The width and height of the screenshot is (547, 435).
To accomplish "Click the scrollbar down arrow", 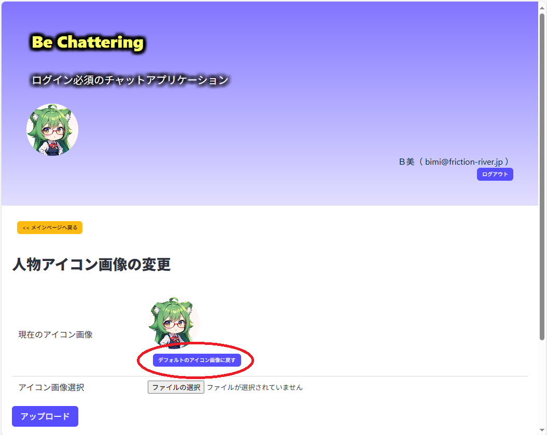I will [x=542, y=430].
